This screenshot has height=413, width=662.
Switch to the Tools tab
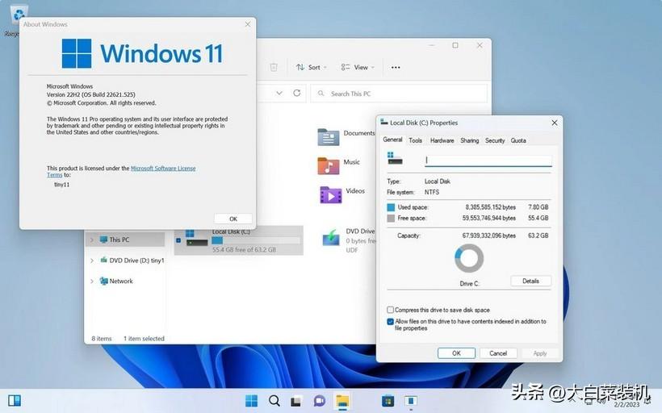415,140
